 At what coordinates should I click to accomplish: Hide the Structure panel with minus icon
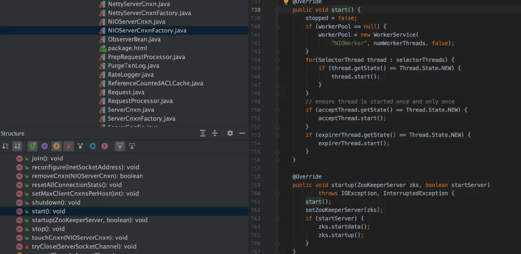(x=242, y=133)
